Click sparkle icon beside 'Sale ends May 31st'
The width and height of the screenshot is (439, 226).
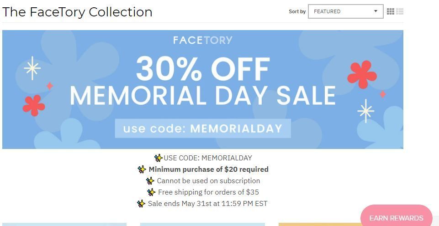[x=141, y=204]
